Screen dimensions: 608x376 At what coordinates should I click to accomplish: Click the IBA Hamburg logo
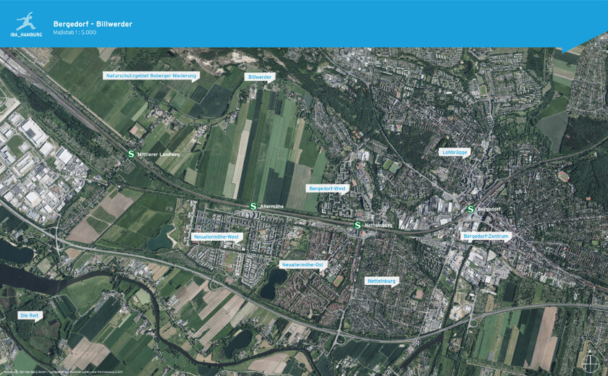coord(26,25)
